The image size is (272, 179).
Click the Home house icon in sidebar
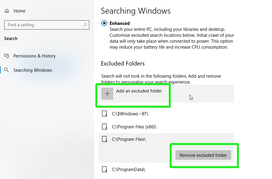point(7,11)
